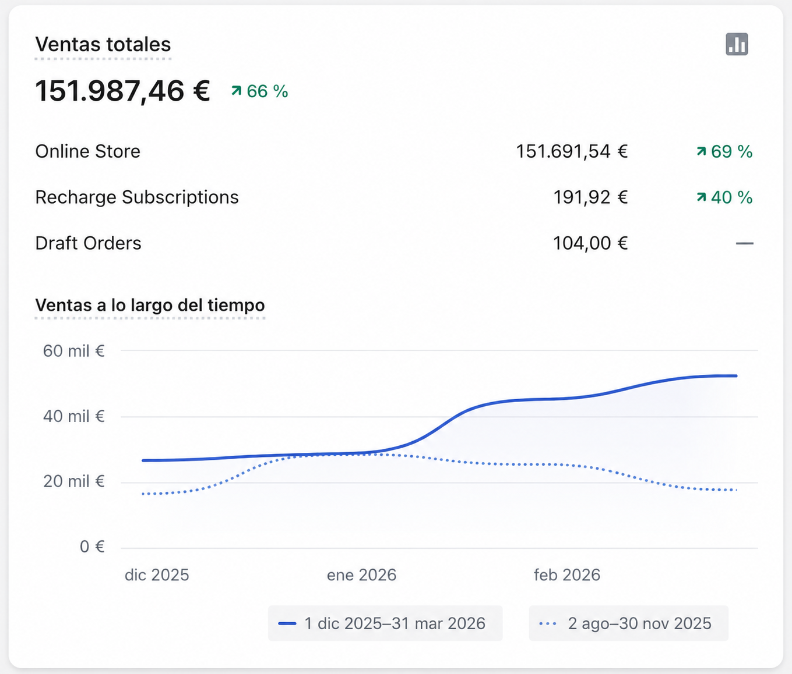Click the Ventas a lo largo del tiempo heading

point(150,305)
